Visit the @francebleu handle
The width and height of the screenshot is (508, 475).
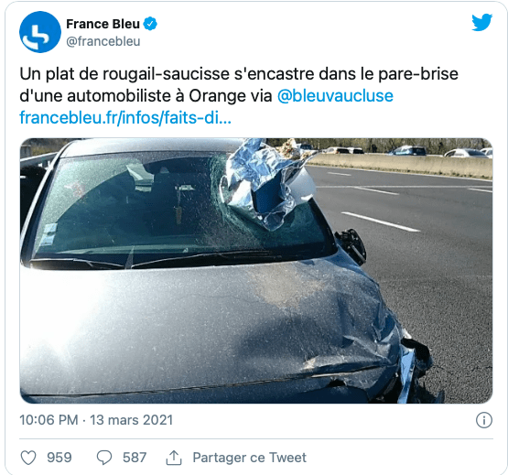pos(103,41)
